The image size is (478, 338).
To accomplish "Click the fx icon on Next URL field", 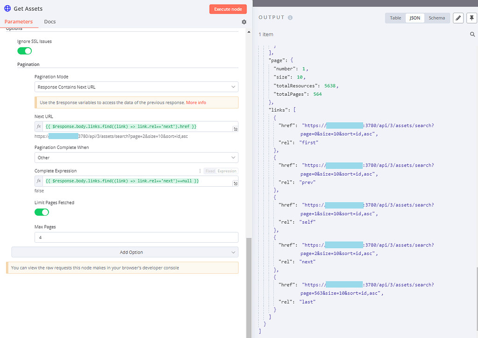I will coord(39,126).
